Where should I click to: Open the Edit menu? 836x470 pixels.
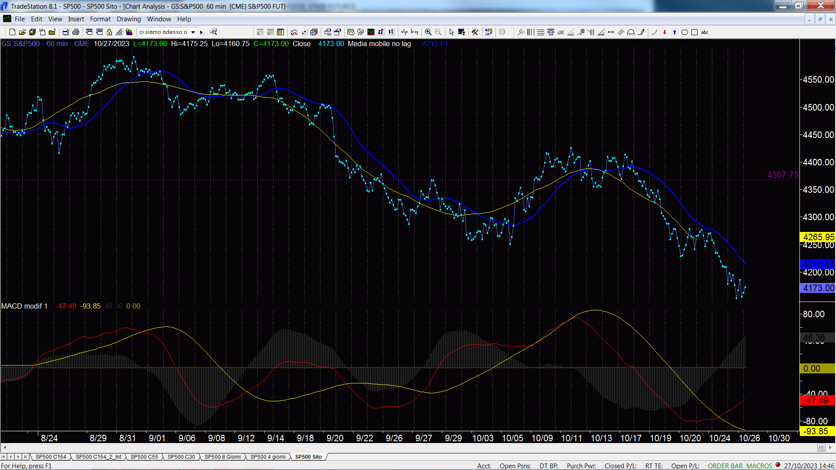pyautogui.click(x=37, y=19)
